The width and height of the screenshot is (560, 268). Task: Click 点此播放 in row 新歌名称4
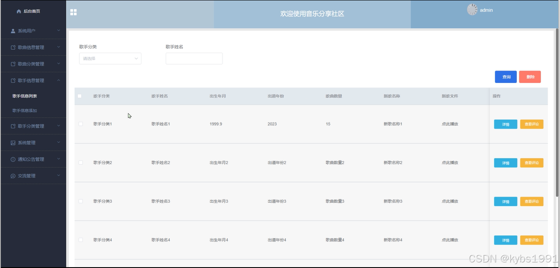450,240
